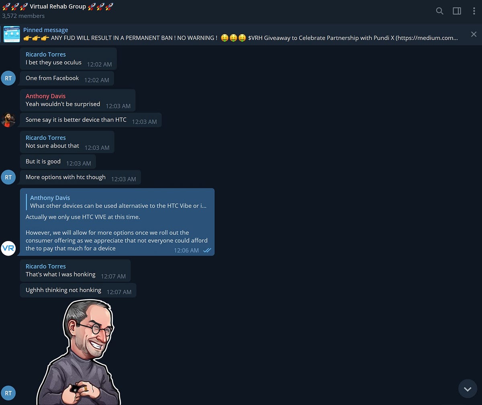Select the "Ughhh thinking not honking" message
Screen dimensions: 482x405
pos(78,290)
